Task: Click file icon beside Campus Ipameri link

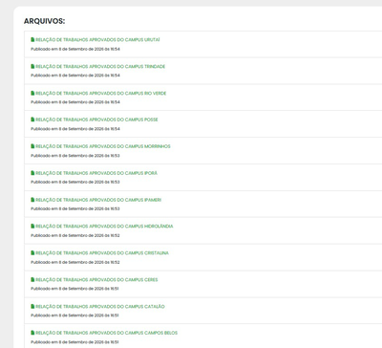Action: [32, 200]
